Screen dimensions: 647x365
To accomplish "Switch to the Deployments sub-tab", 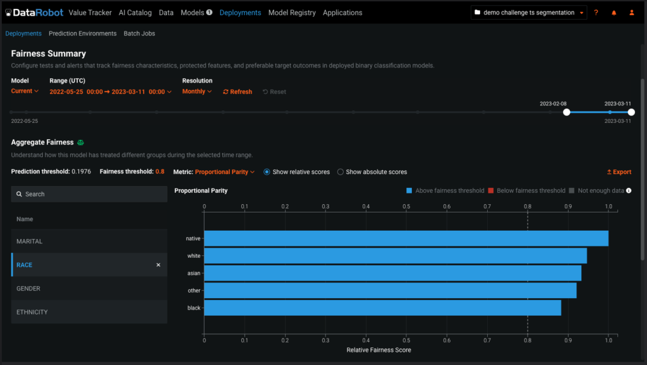I will click(x=23, y=34).
